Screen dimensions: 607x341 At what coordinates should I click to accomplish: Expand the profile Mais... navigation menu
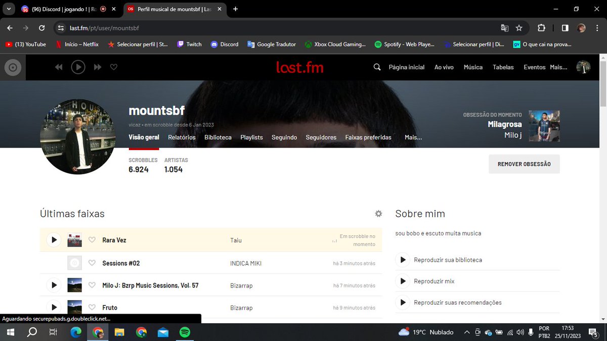tap(413, 137)
